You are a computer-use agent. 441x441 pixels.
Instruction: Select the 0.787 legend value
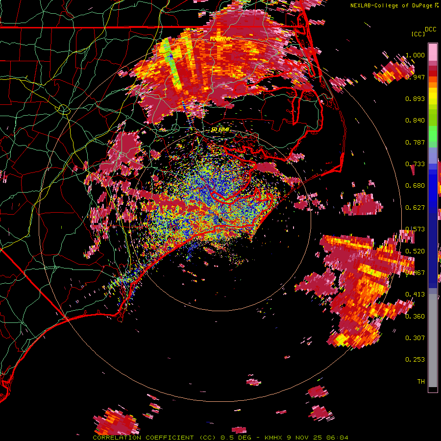tap(415, 142)
